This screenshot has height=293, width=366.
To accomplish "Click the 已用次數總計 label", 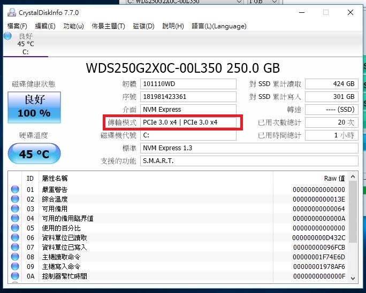I will 279,122.
